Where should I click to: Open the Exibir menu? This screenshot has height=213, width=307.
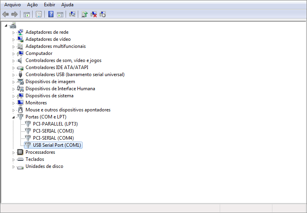click(x=50, y=5)
